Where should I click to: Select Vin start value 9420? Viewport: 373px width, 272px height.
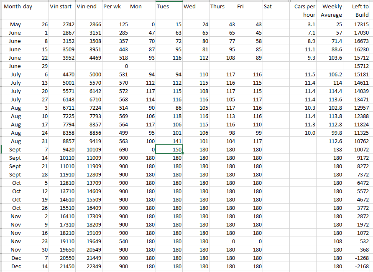[x=61, y=149]
